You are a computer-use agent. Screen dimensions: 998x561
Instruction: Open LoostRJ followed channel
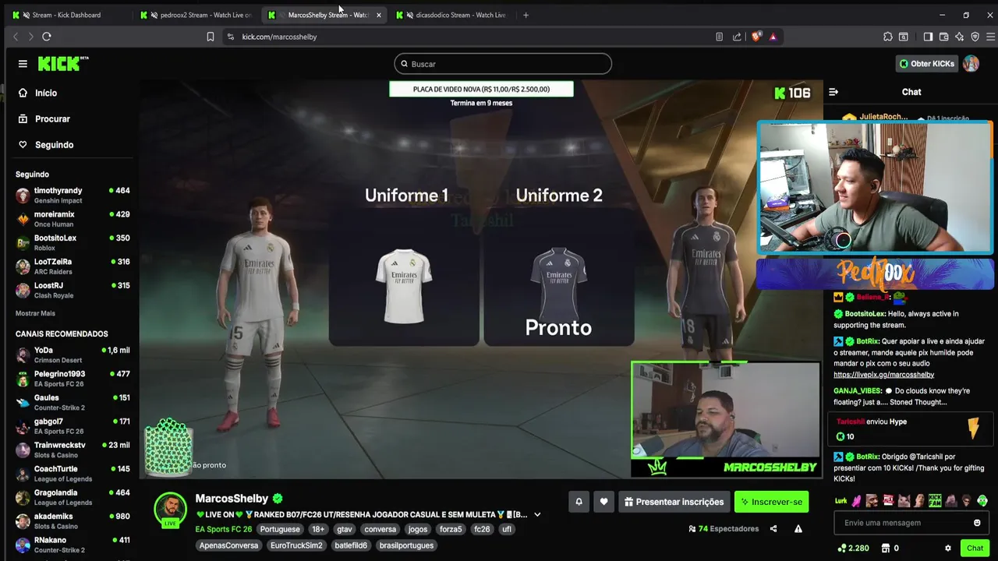pos(73,290)
